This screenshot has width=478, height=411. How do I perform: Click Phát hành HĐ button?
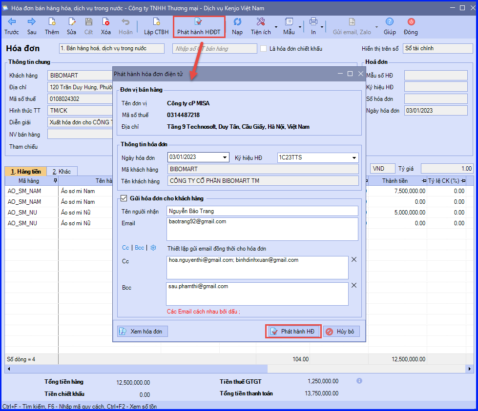click(293, 331)
